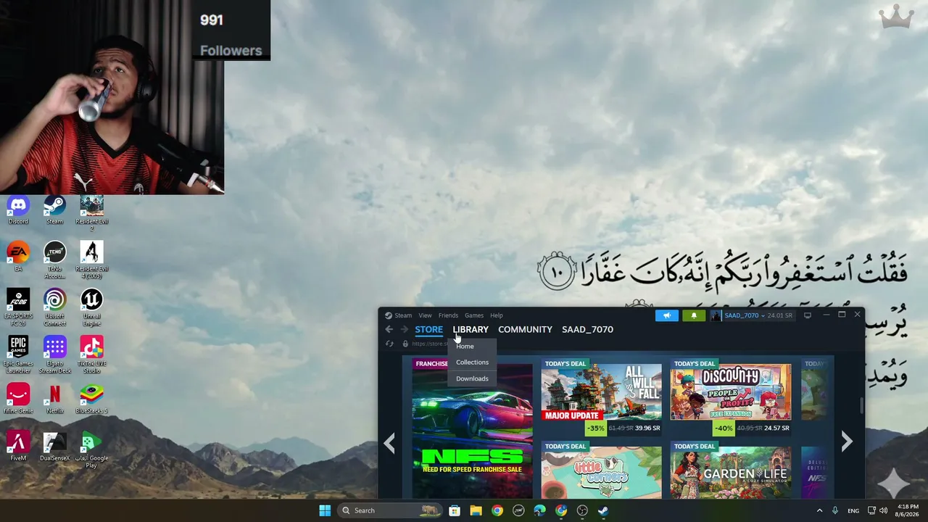This screenshot has height=522, width=928.
Task: Launch the DualSenseX desktop icon
Action: coord(54,446)
